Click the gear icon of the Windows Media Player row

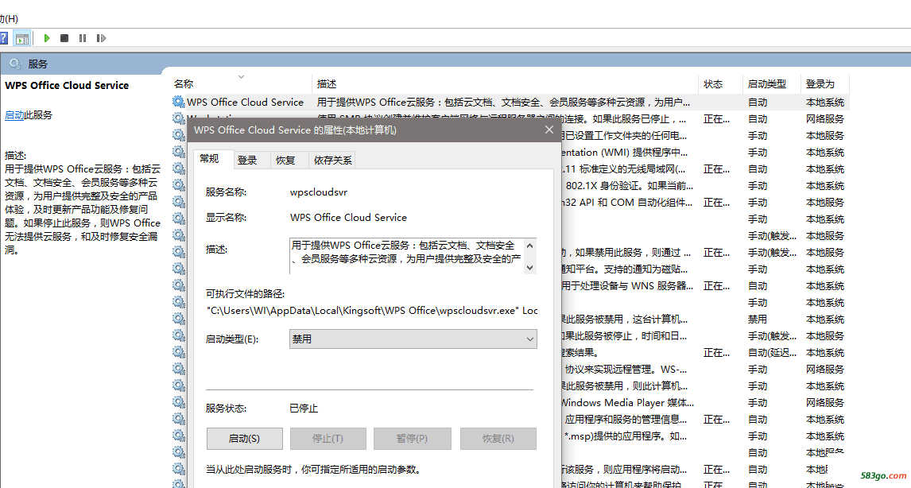click(x=178, y=403)
